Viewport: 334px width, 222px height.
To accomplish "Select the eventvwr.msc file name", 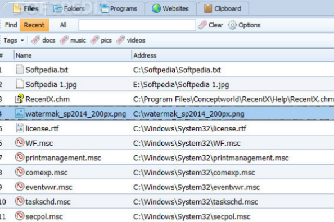I will (x=49, y=187).
